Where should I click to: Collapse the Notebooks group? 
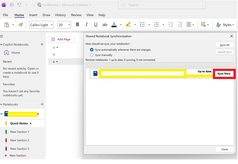(x=1, y=104)
